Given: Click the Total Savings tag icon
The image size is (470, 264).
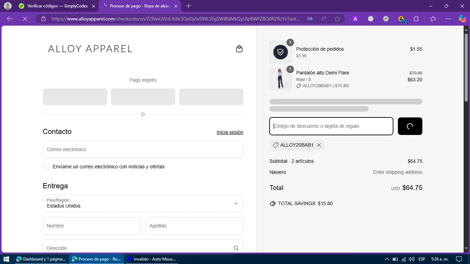Looking at the screenshot, I should point(273,204).
